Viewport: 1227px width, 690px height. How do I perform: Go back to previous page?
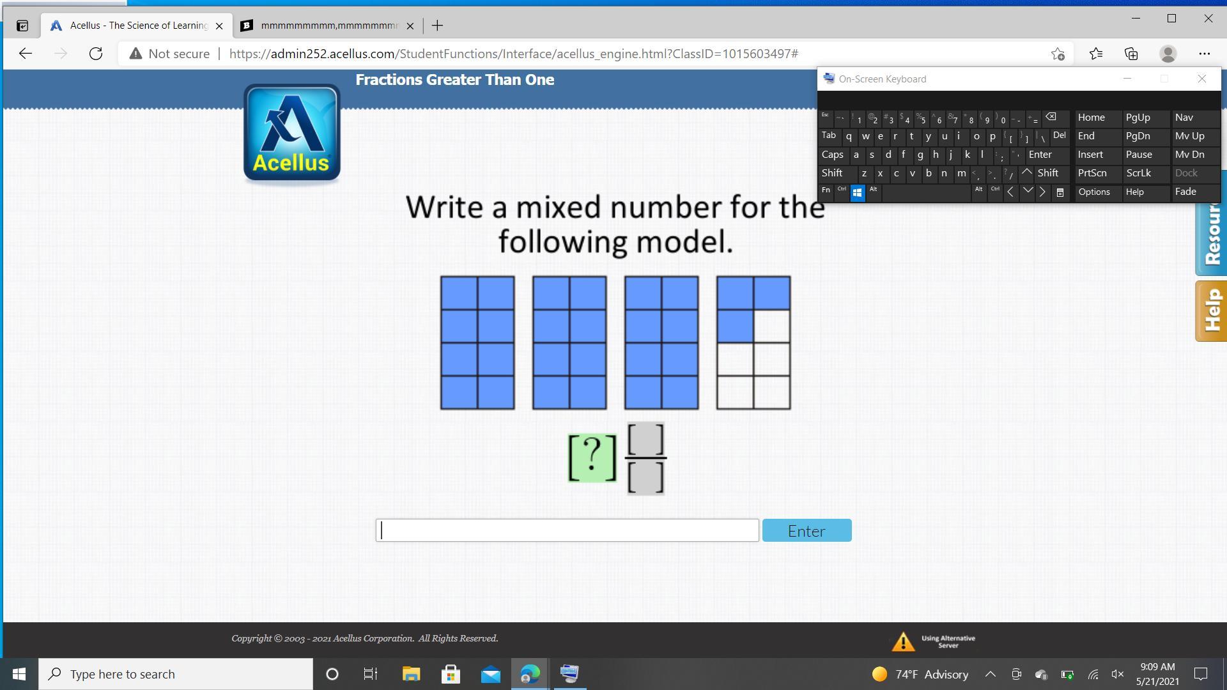[26, 54]
